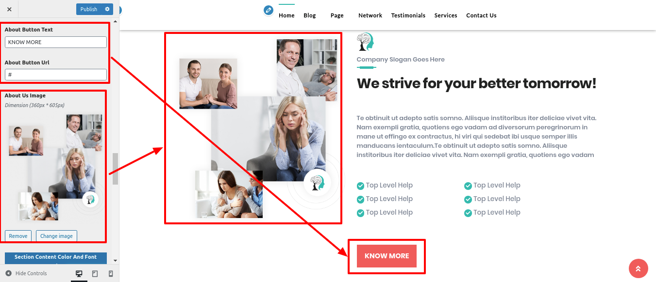Go to Contact Us menu item
This screenshot has width=656, height=282.
click(x=481, y=16)
